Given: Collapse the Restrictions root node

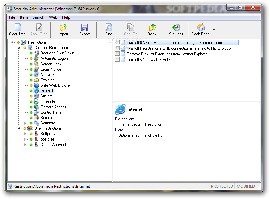Looking at the screenshot, I should (x=12, y=42).
